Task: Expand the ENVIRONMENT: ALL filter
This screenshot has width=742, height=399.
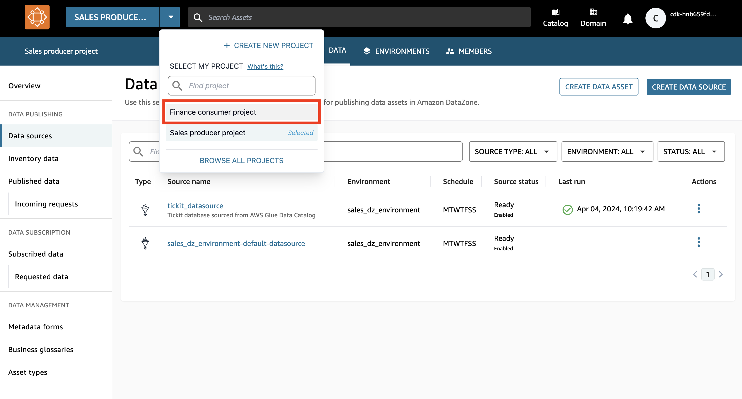Action: 607,151
